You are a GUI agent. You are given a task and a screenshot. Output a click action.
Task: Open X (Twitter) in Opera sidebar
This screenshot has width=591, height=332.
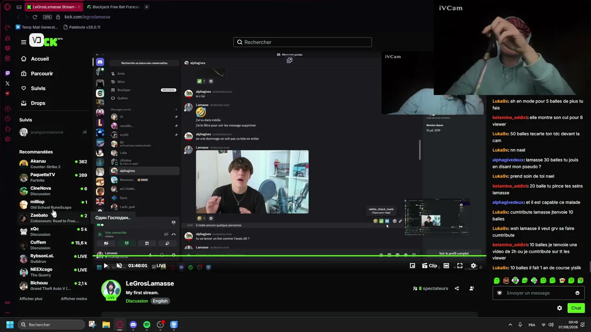tap(7, 83)
